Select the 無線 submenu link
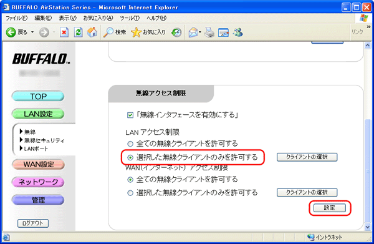 pyautogui.click(x=30, y=132)
